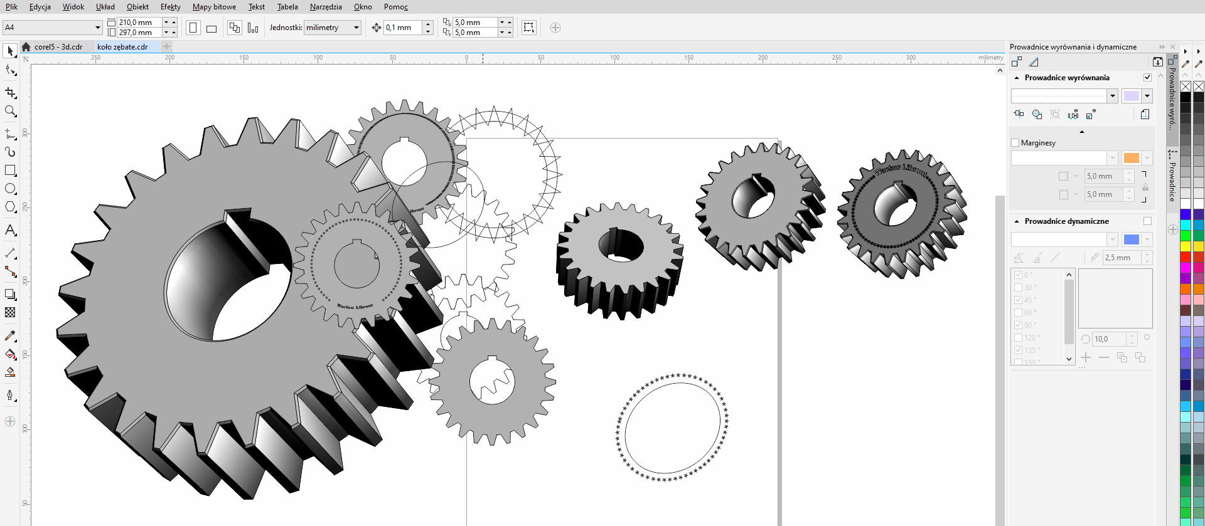Toggle the Prowadnice wyrównania checkbox
The image size is (1205, 526).
point(1147,78)
